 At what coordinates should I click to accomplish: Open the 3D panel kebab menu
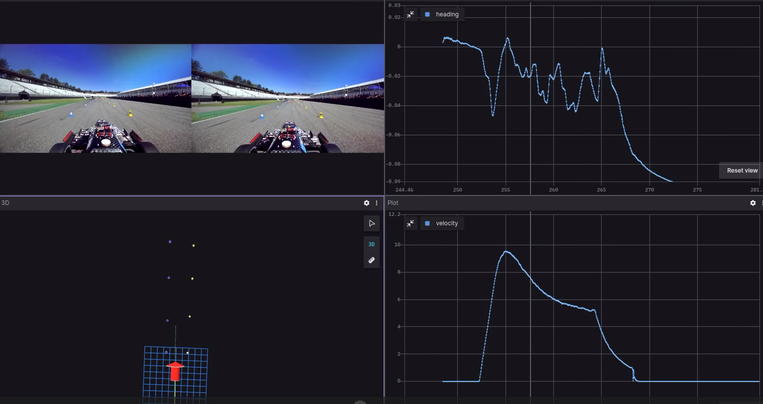tap(376, 203)
